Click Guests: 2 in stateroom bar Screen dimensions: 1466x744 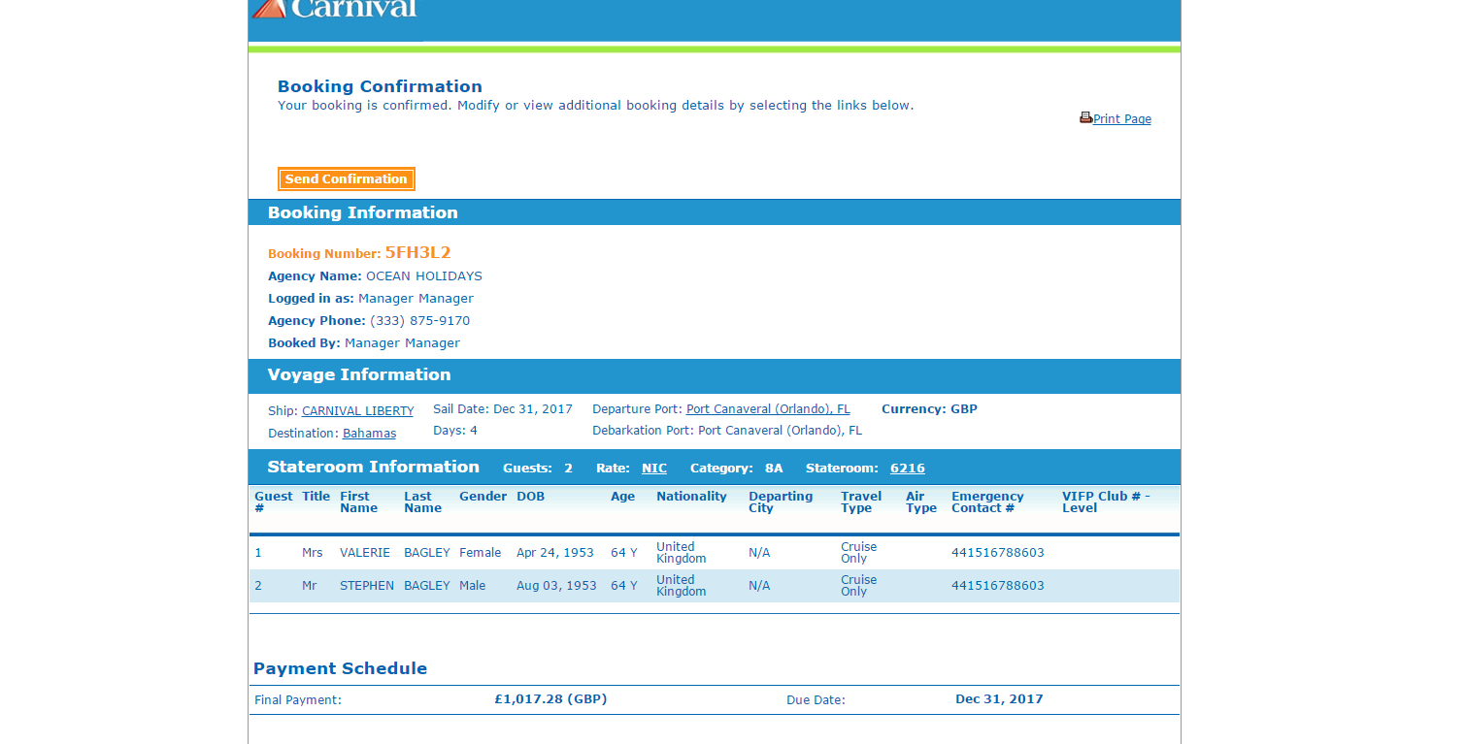538,469
